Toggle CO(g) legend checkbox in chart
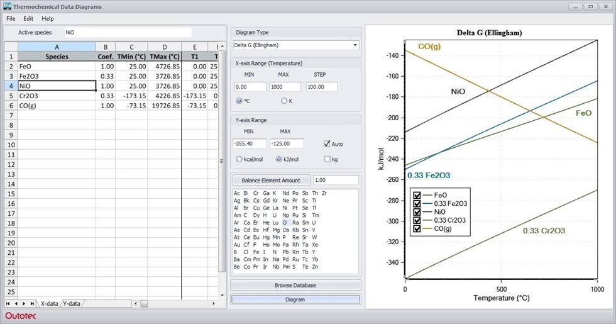616x324 pixels. click(x=417, y=228)
